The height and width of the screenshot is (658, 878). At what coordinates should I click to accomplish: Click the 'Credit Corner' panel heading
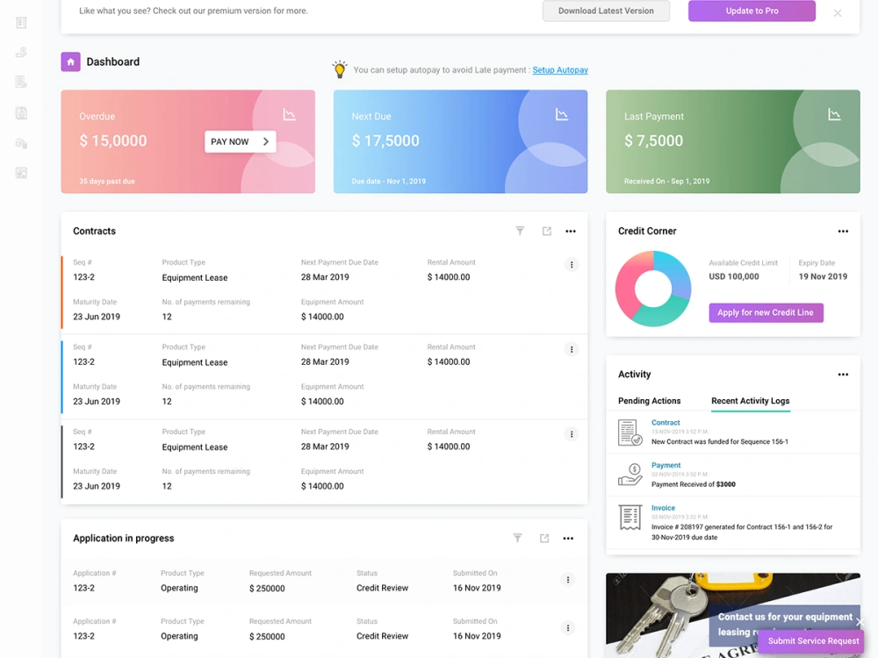tap(647, 231)
